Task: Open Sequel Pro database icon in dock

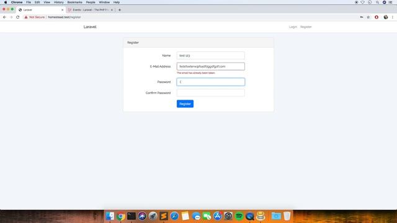Action: (x=261, y=216)
